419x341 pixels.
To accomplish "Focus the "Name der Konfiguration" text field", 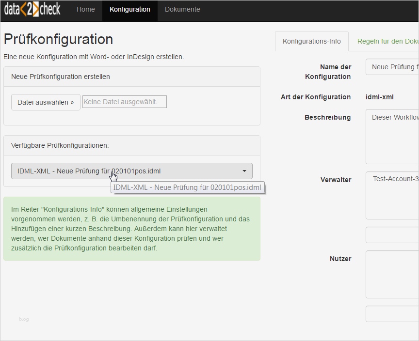I will pos(393,67).
